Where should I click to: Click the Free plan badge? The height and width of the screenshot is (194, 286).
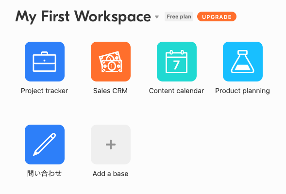[179, 16]
